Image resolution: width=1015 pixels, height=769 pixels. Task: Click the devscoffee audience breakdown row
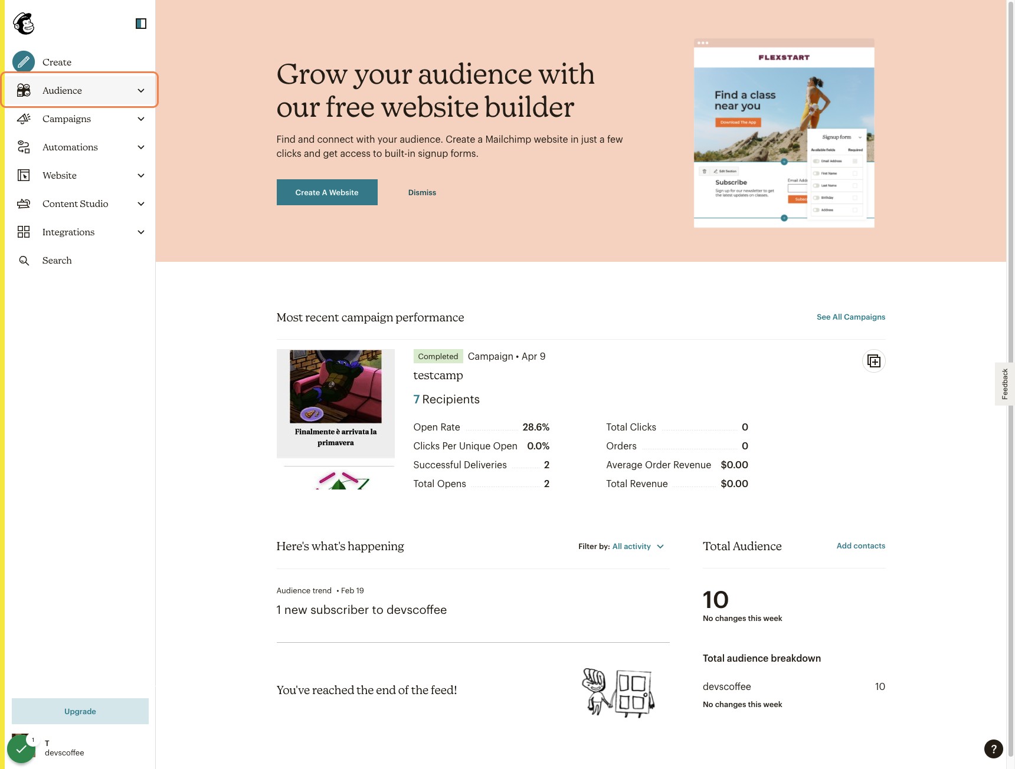pyautogui.click(x=794, y=686)
